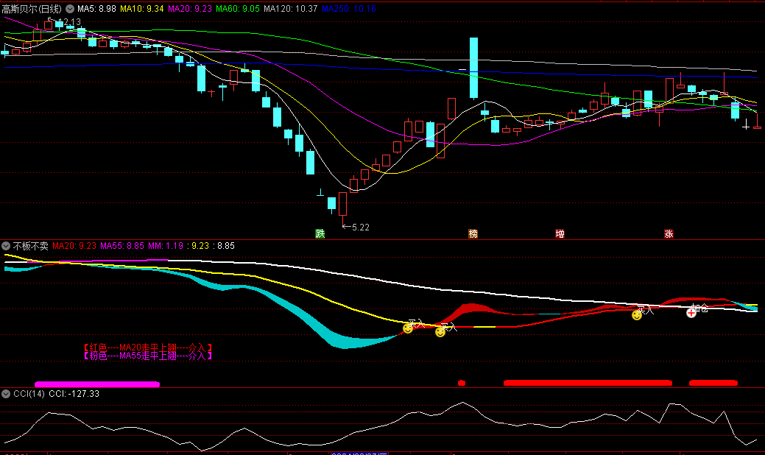Viewport: 765px width, 455px height.
Task: Open the CCI(14) indicator dropdown arrow
Action: (6, 394)
